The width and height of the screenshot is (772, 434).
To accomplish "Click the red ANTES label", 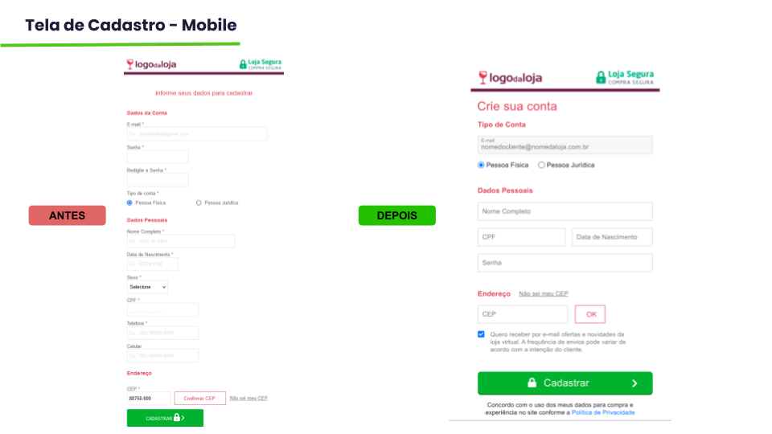I will (x=67, y=215).
